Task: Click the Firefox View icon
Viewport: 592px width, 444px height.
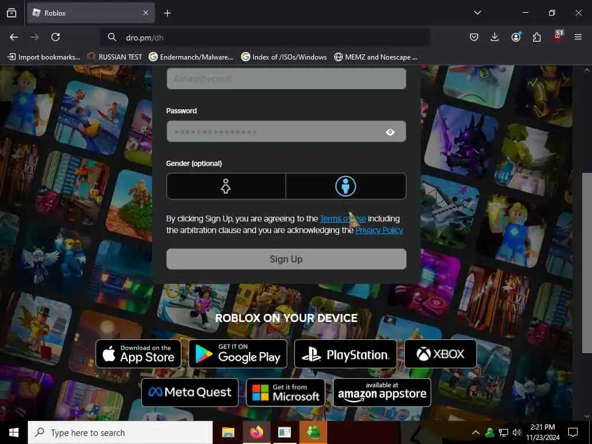Action: point(12,13)
